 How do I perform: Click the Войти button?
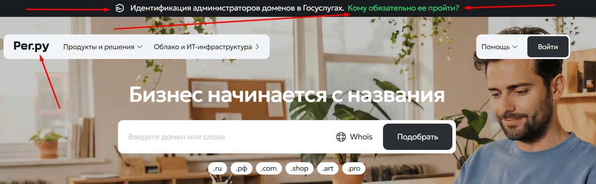tap(547, 47)
